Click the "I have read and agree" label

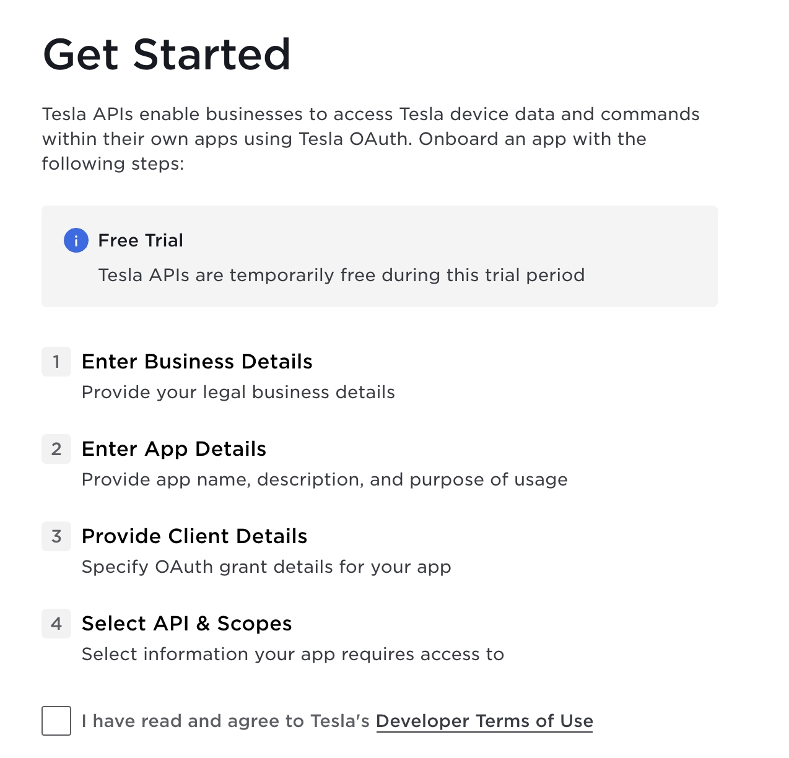[225, 721]
